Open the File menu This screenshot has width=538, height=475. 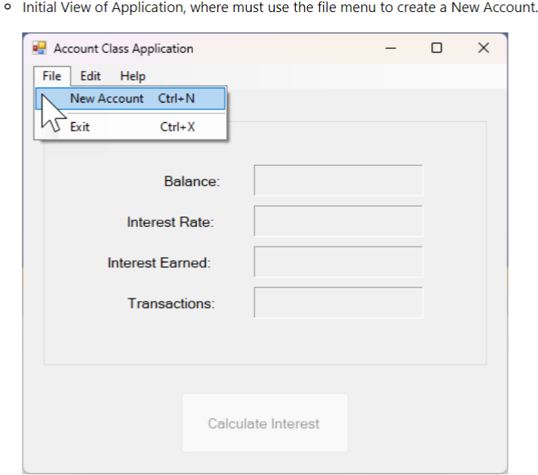pyautogui.click(x=52, y=76)
